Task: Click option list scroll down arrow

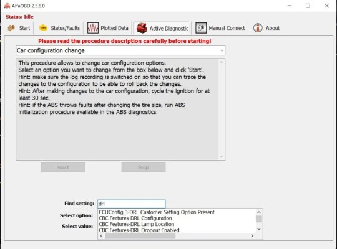Action: tap(259, 229)
